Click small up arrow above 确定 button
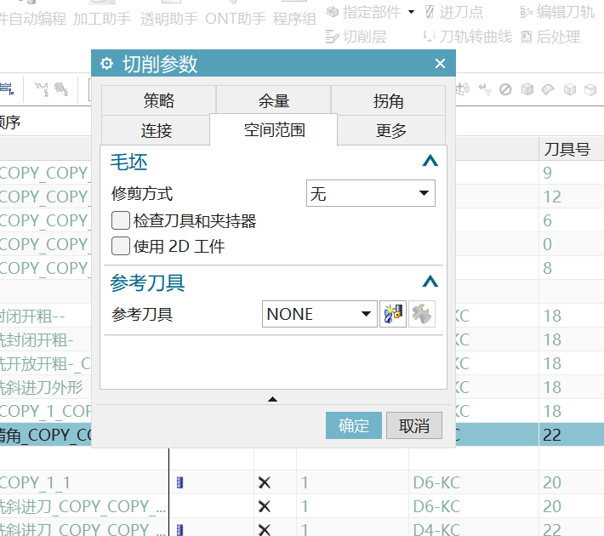 (x=272, y=399)
